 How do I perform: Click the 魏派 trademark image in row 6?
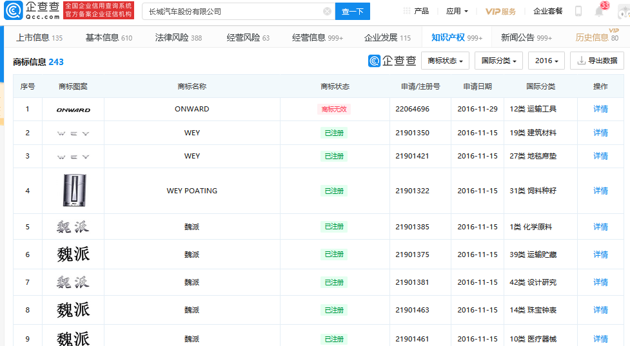(x=73, y=255)
